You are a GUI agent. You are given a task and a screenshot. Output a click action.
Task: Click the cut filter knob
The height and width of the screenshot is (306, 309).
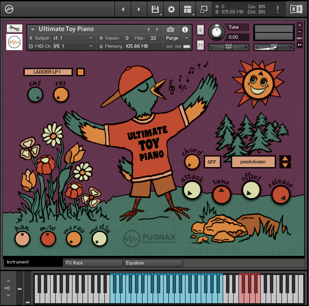tap(35, 95)
